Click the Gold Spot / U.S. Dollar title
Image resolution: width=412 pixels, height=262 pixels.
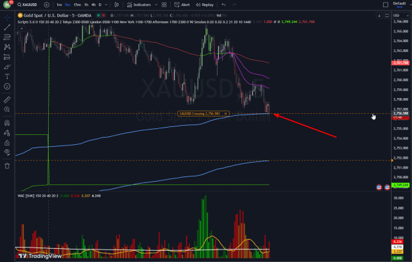pyautogui.click(x=57, y=16)
